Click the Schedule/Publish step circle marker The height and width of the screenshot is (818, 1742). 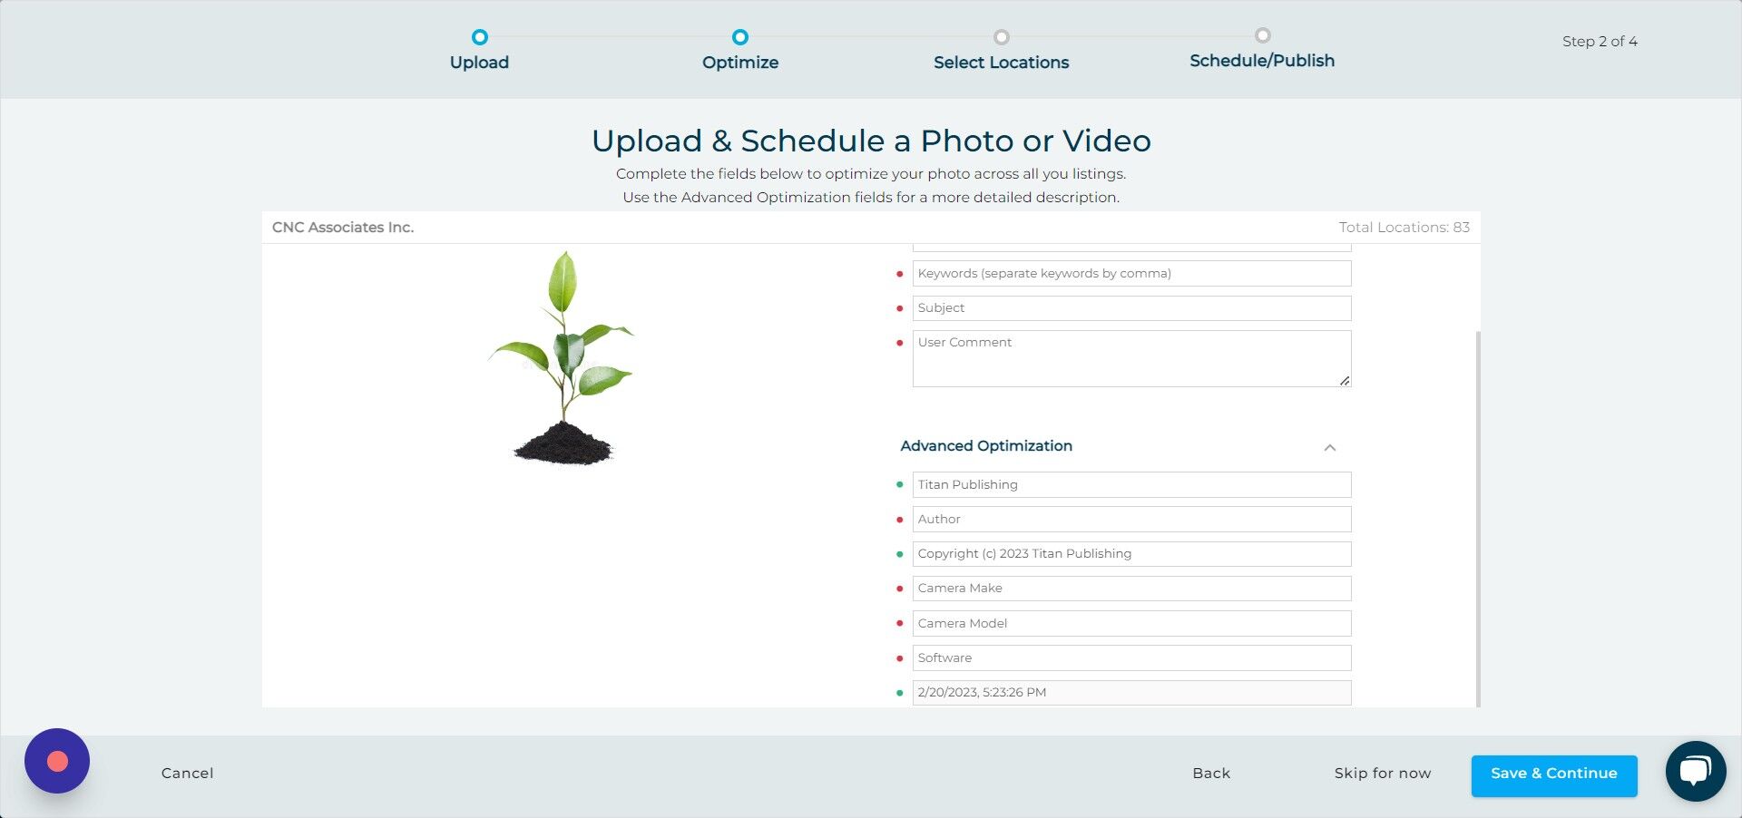pyautogui.click(x=1262, y=35)
